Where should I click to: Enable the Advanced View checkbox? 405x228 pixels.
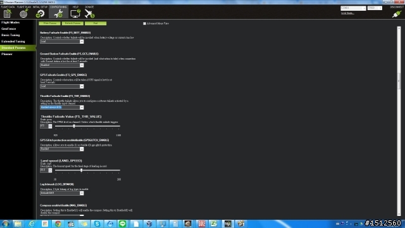point(145,23)
